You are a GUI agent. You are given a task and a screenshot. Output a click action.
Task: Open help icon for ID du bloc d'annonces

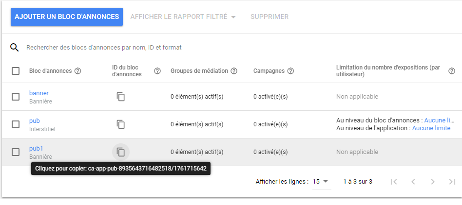(157, 71)
